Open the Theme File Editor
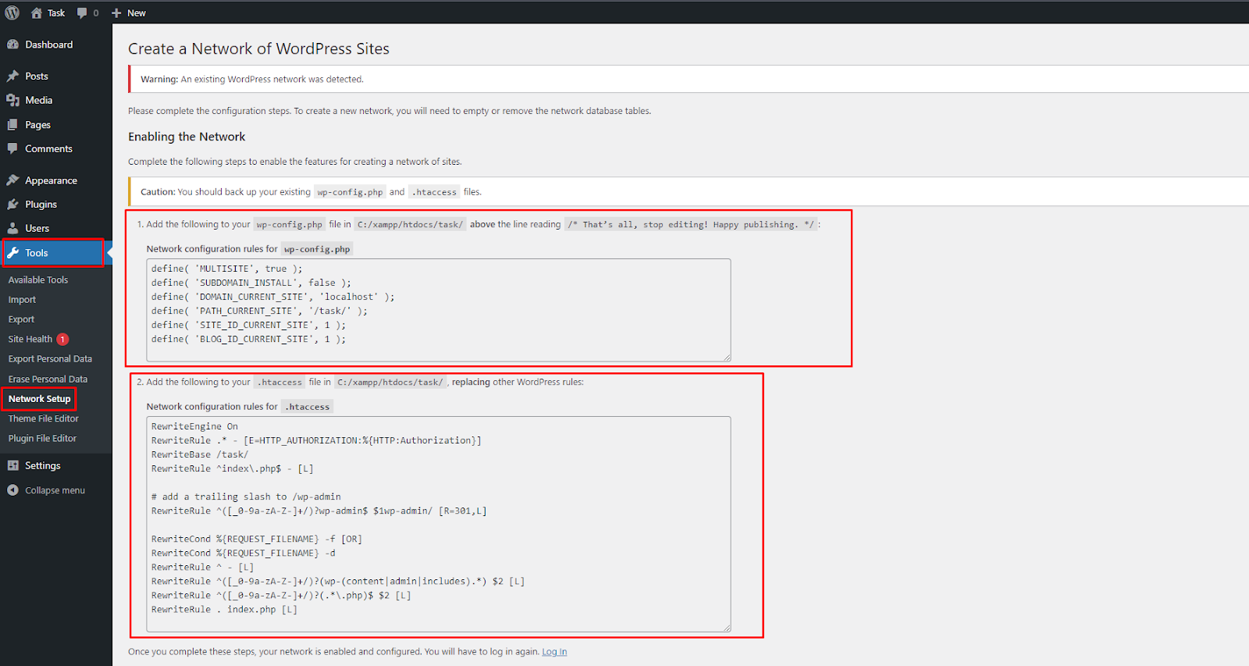 coord(44,418)
